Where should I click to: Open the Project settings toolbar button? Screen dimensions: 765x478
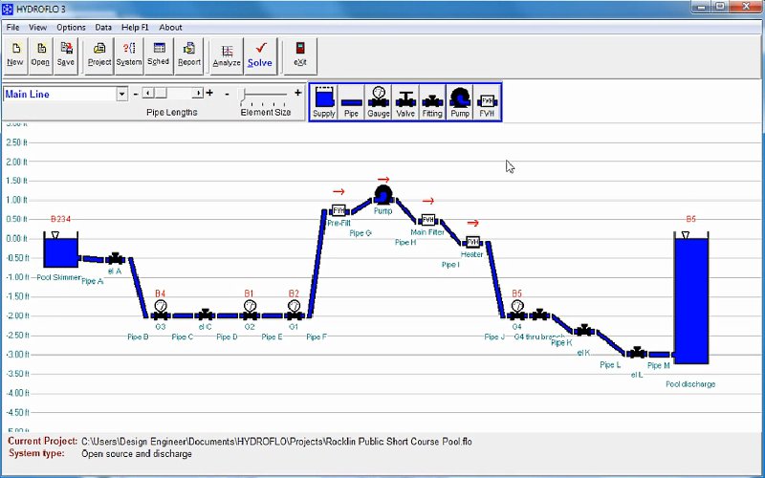99,55
